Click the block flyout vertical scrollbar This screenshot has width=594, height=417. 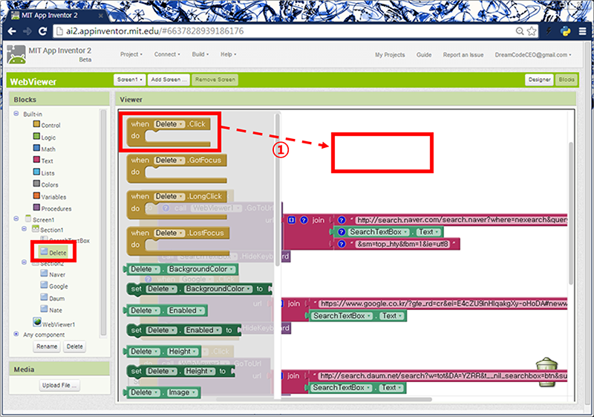pyautogui.click(x=277, y=190)
